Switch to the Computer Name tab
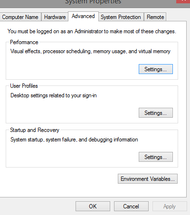190x215 pixels. point(20,17)
